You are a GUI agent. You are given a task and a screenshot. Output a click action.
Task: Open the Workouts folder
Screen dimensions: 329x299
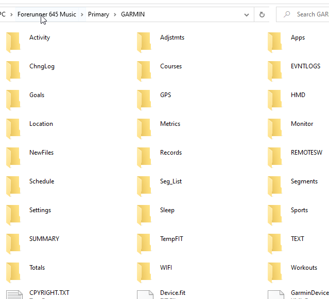point(303,268)
